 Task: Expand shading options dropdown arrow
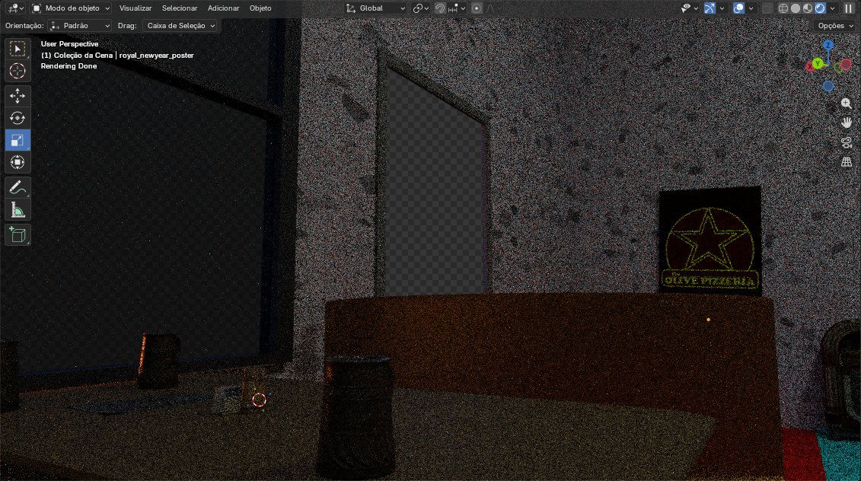pos(832,8)
